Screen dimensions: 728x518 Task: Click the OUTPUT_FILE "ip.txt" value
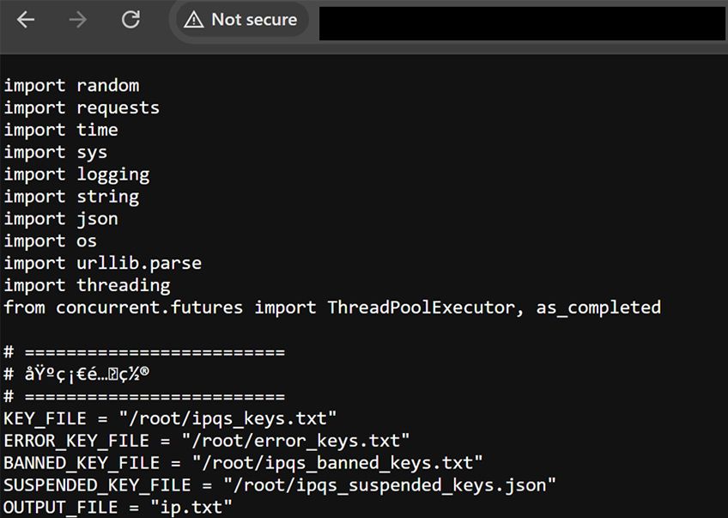tap(191, 508)
